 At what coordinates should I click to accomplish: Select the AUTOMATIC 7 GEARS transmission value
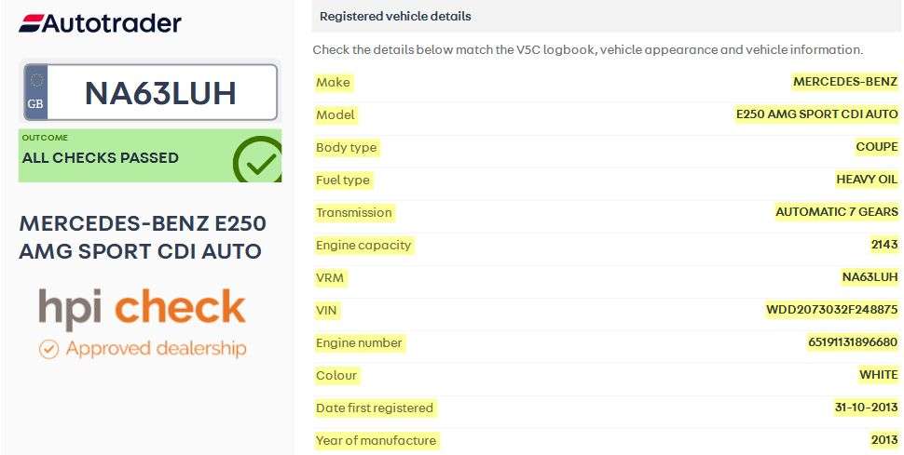coord(836,212)
